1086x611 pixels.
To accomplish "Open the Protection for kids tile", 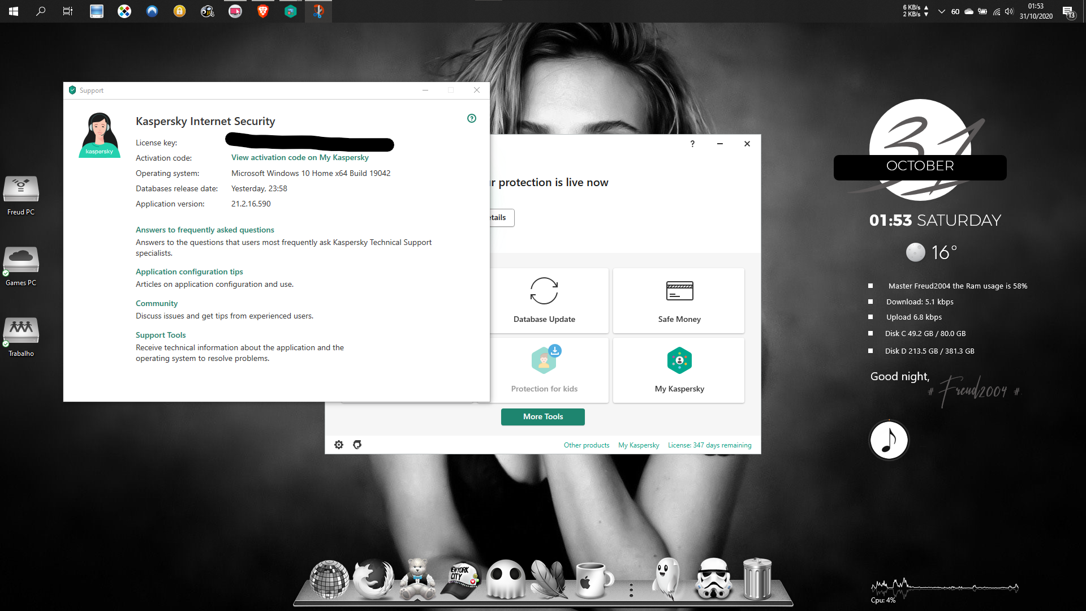I will point(544,370).
